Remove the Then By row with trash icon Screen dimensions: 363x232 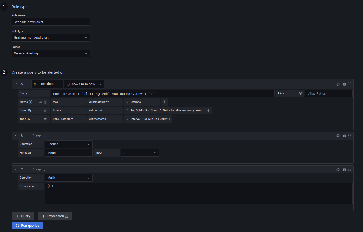click(45, 119)
